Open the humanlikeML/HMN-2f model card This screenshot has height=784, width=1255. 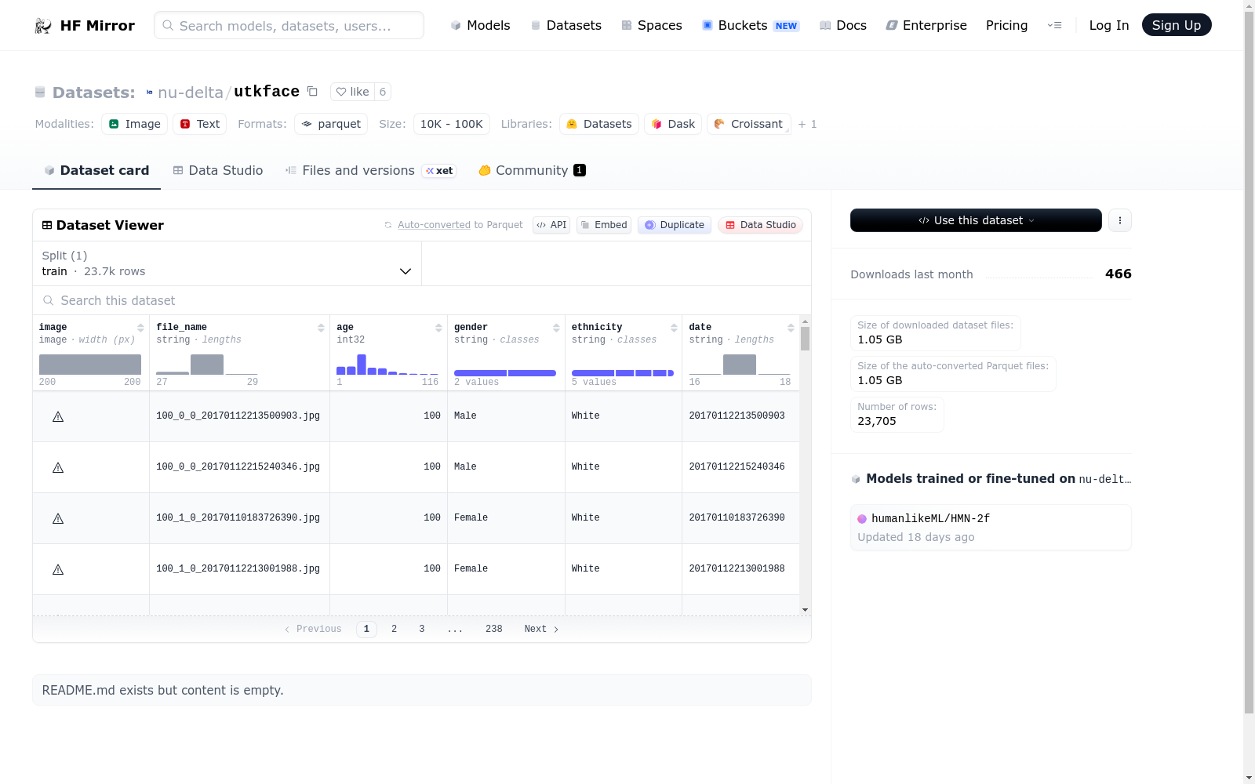pos(991,527)
